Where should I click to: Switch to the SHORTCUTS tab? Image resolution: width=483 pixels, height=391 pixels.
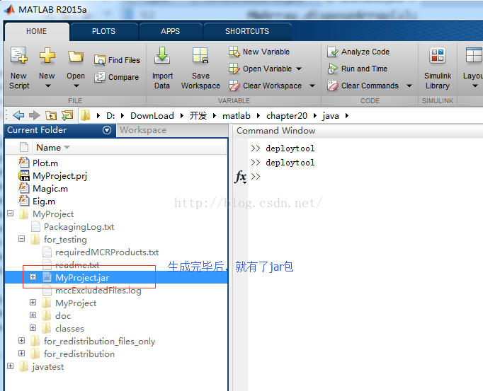point(247,31)
